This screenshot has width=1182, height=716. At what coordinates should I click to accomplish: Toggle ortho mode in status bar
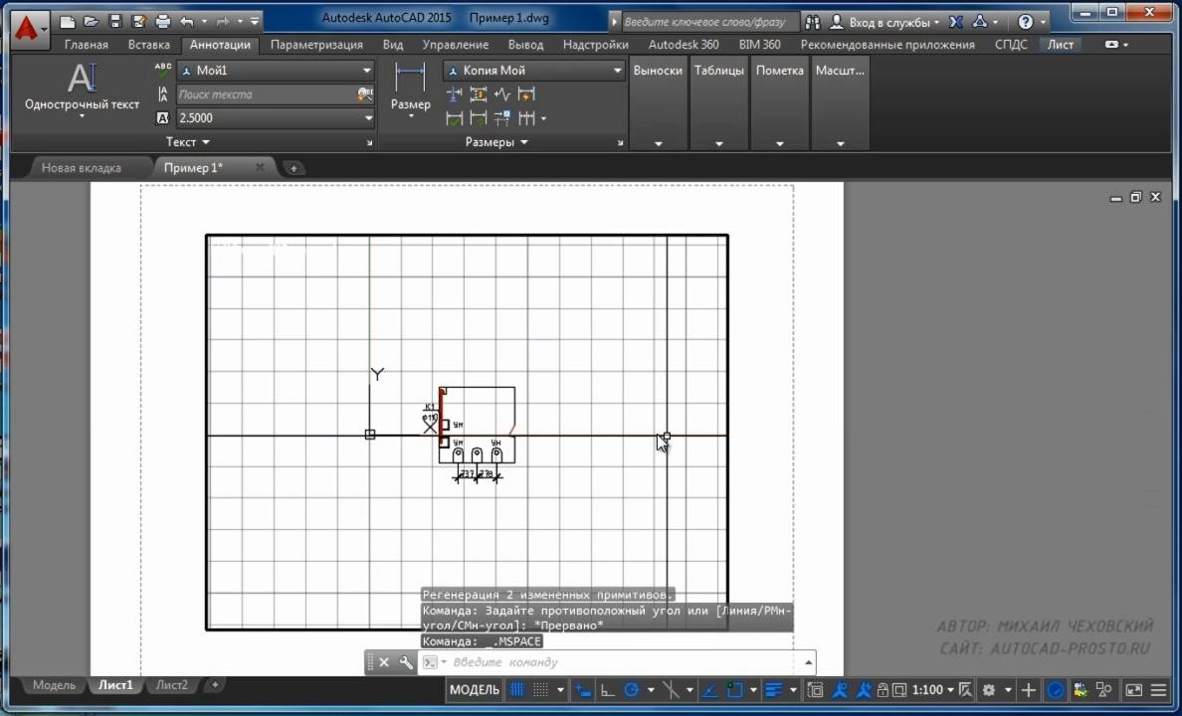pyautogui.click(x=607, y=689)
